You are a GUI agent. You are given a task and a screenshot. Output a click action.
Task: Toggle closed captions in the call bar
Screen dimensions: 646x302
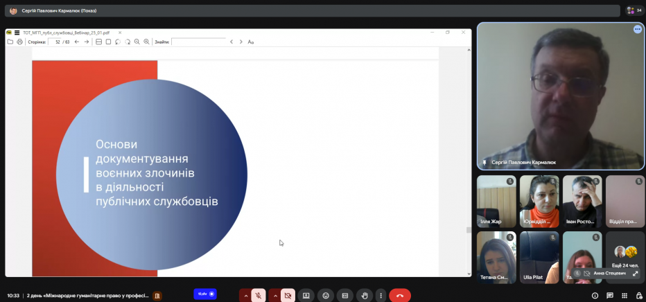point(344,295)
